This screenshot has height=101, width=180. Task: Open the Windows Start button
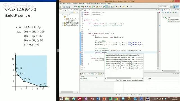tap(62, 99)
